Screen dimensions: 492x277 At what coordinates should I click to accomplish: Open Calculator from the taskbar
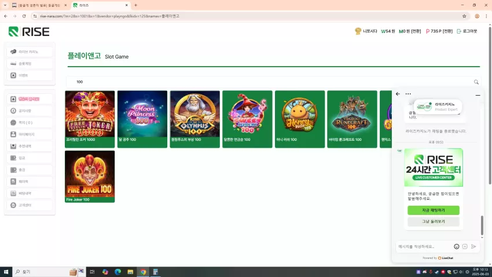(x=155, y=272)
